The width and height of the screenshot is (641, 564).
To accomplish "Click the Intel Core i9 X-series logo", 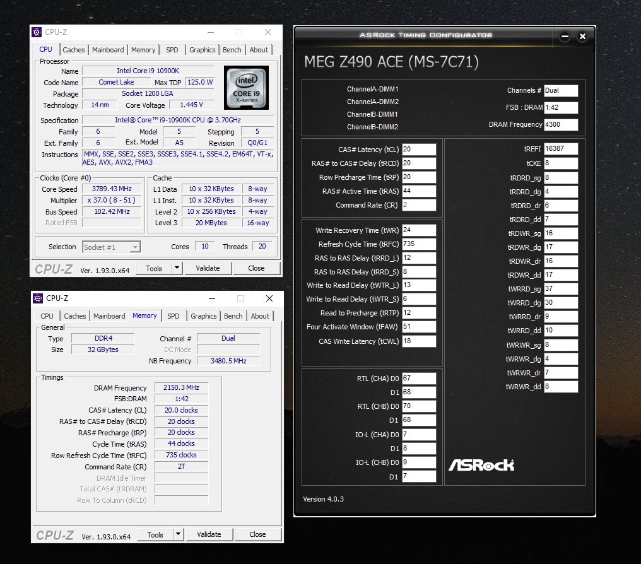I will click(x=246, y=88).
